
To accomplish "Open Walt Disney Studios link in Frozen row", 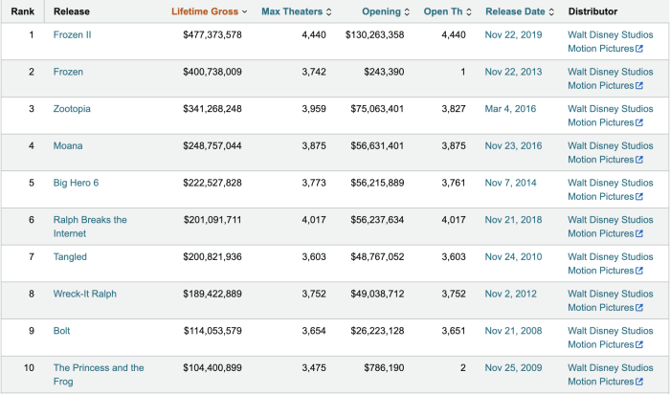I will coord(611,72).
